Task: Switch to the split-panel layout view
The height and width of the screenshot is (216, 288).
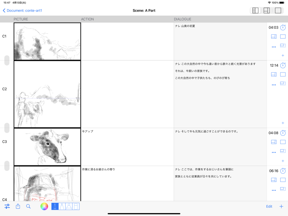Action: tap(267, 10)
